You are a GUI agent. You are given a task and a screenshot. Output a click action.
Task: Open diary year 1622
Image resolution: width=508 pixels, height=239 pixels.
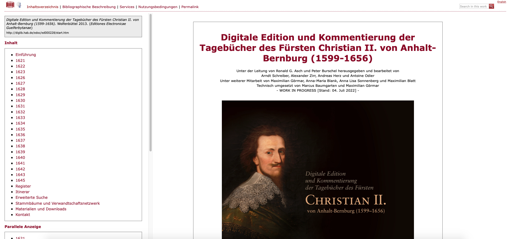[x=20, y=66]
